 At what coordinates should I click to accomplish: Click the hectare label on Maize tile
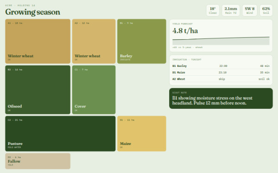click(127, 120)
